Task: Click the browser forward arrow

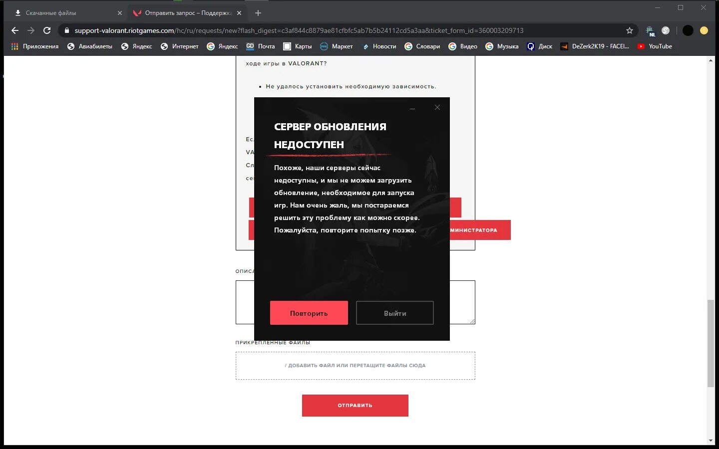Action: 31,30
